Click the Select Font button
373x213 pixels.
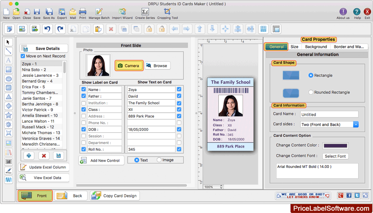pos(335,156)
